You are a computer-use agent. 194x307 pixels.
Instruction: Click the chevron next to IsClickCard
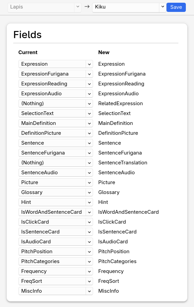pyautogui.click(x=89, y=222)
